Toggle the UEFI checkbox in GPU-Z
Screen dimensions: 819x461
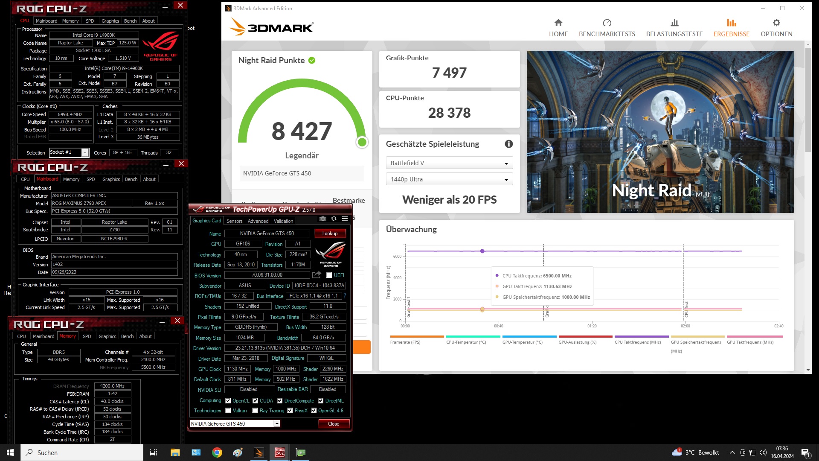pos(329,275)
